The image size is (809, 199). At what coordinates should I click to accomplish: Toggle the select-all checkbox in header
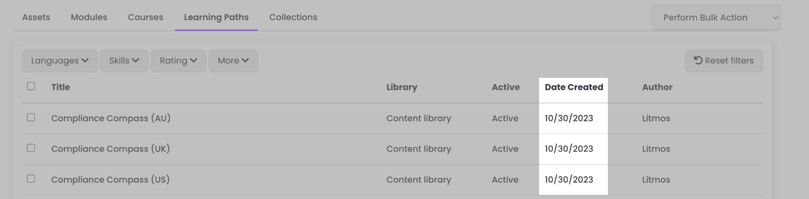pyautogui.click(x=31, y=86)
